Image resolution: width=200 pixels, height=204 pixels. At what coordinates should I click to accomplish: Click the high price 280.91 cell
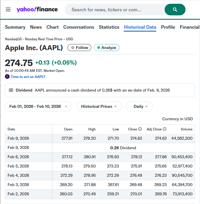(x=90, y=157)
